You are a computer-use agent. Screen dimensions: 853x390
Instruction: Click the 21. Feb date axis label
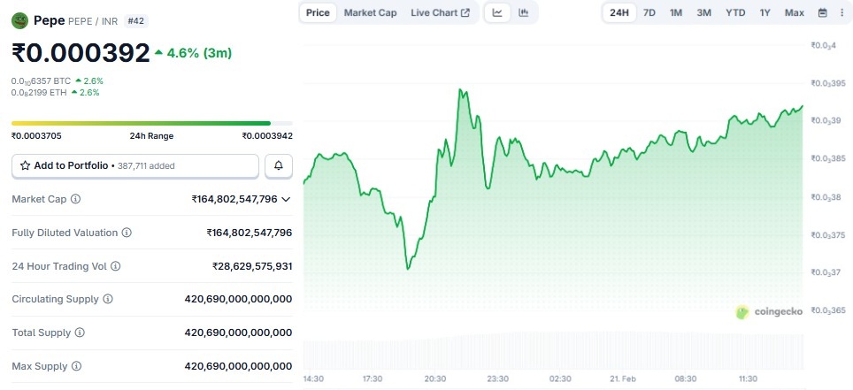(x=622, y=379)
